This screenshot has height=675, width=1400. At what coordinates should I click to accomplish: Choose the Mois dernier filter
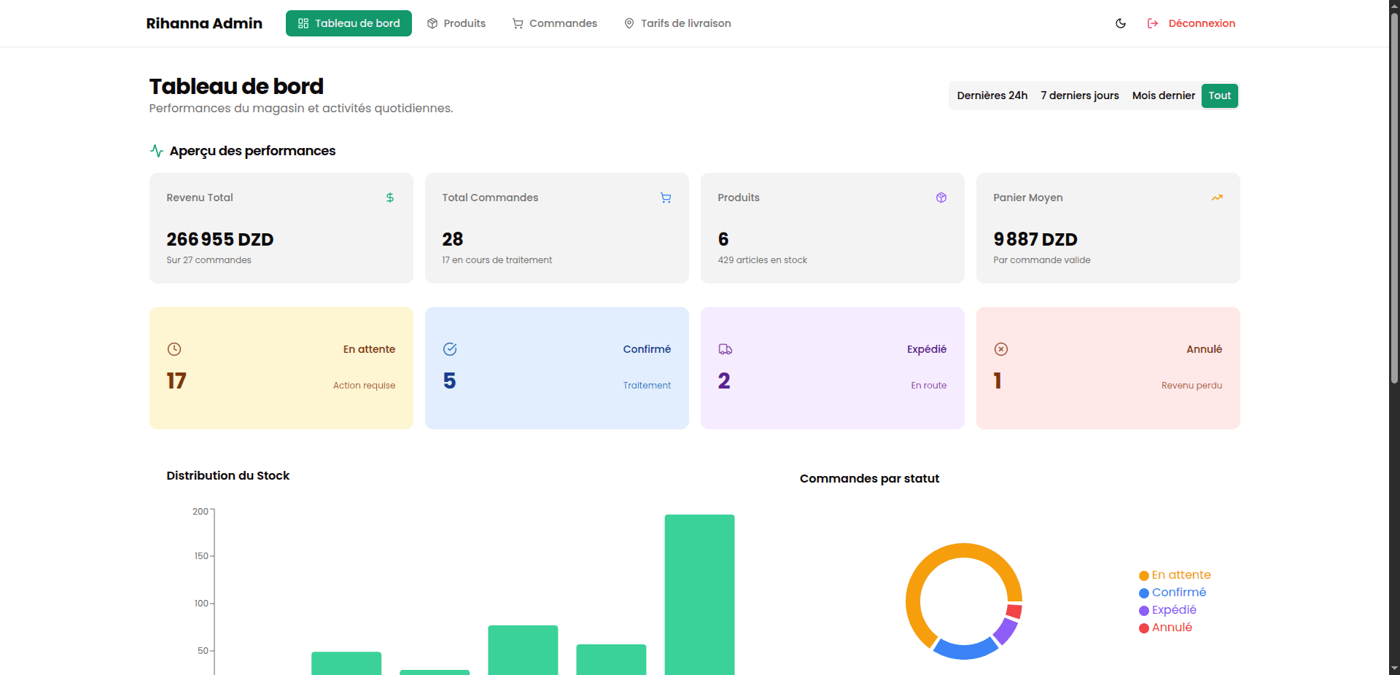[1164, 95]
